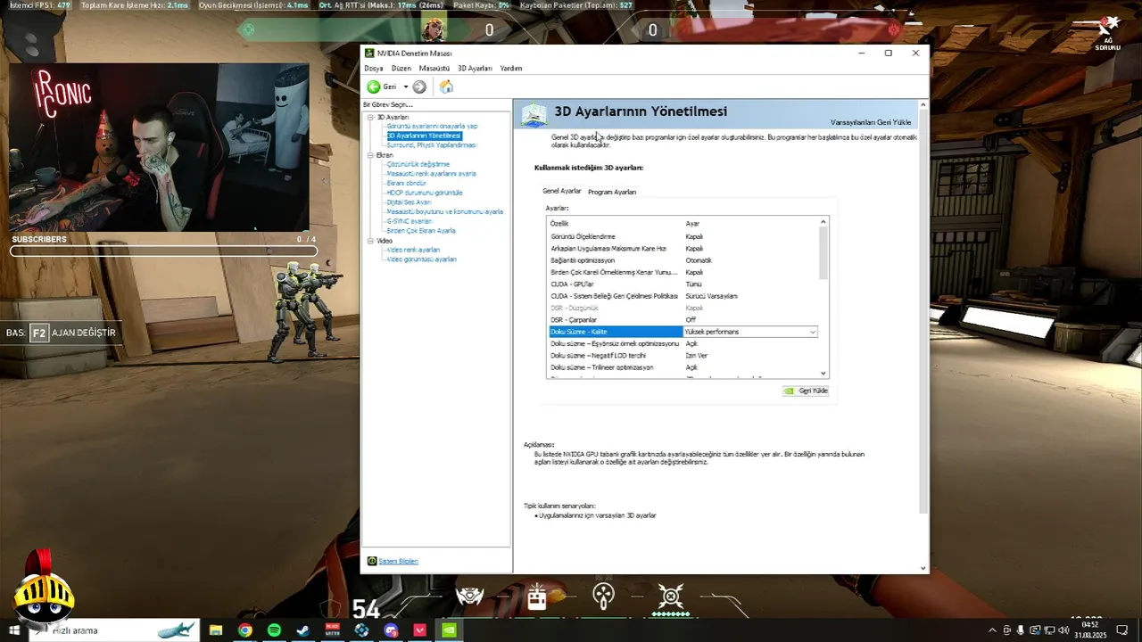Select the Bağlantılı optimizasyon setting row
The width and height of the screenshot is (1142, 642).
point(683,260)
